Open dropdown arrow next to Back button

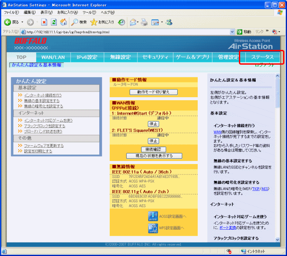tap(23, 22)
